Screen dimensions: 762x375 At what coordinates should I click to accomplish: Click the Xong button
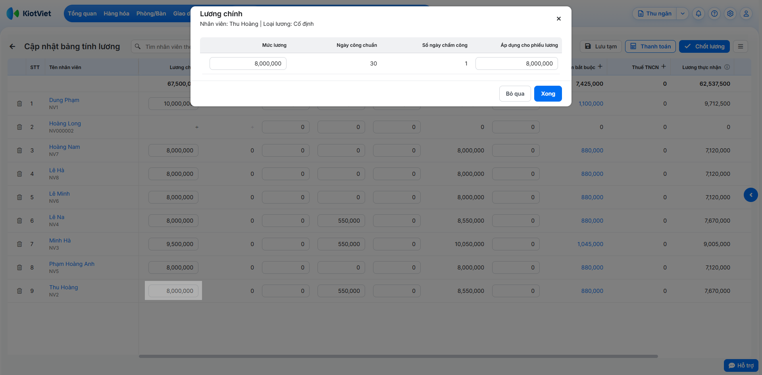(x=548, y=94)
